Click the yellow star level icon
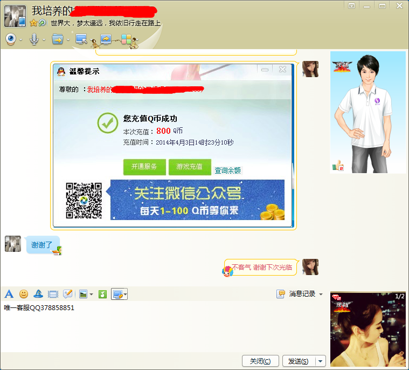This screenshot has width=409, height=370. 33,23
